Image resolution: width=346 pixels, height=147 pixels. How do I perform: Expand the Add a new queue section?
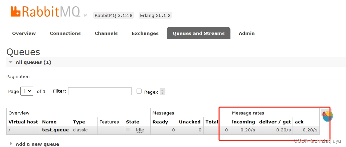(34, 144)
